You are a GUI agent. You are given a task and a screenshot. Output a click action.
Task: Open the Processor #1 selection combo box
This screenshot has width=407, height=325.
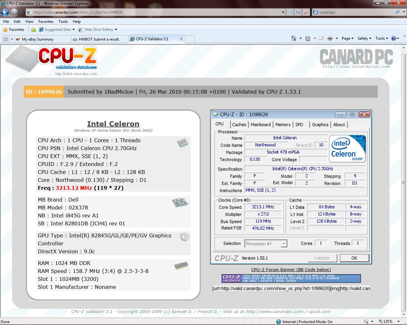point(266,244)
